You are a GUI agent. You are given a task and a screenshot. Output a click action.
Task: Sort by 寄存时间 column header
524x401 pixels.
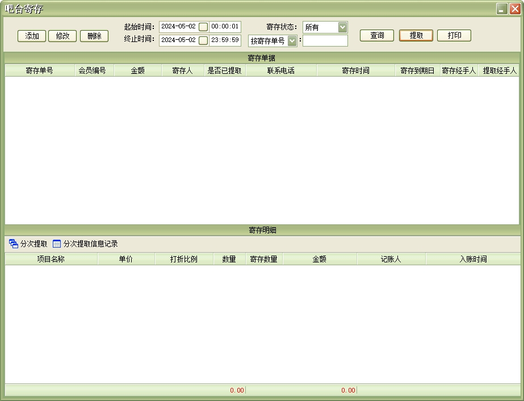355,70
